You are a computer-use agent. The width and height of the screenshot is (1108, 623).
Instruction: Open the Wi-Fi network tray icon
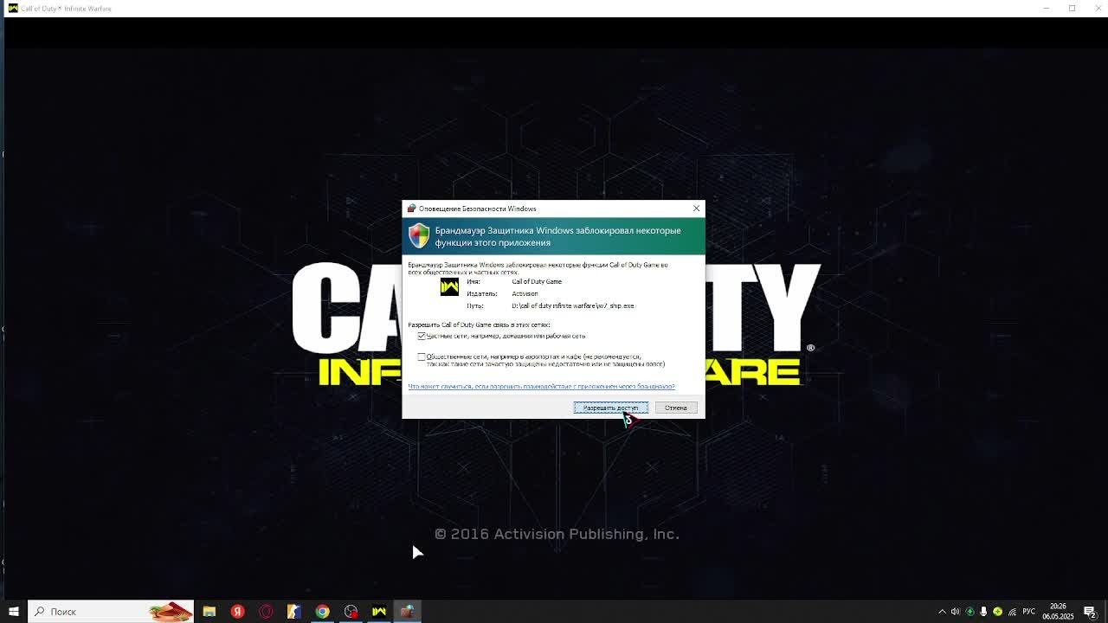point(1012,612)
